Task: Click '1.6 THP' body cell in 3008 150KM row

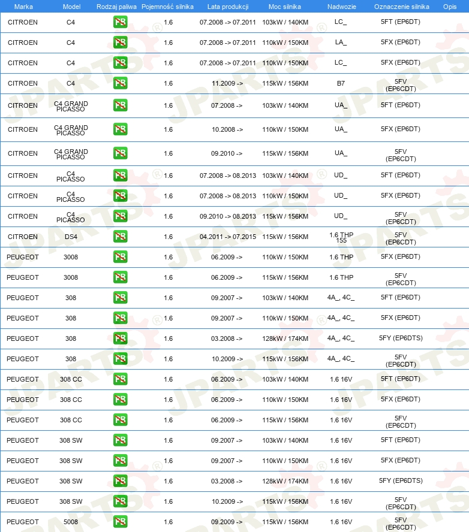Action: coord(341,257)
